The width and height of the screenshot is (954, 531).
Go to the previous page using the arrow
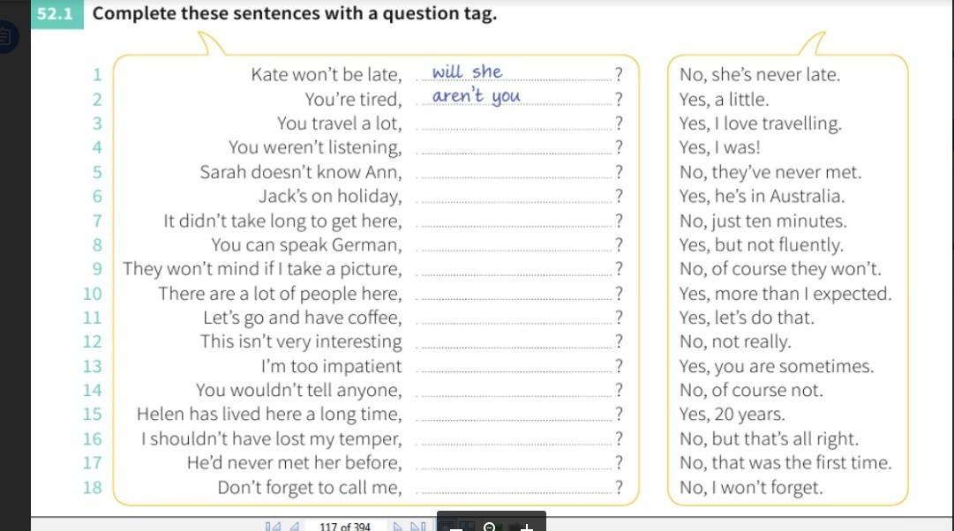pyautogui.click(x=295, y=527)
